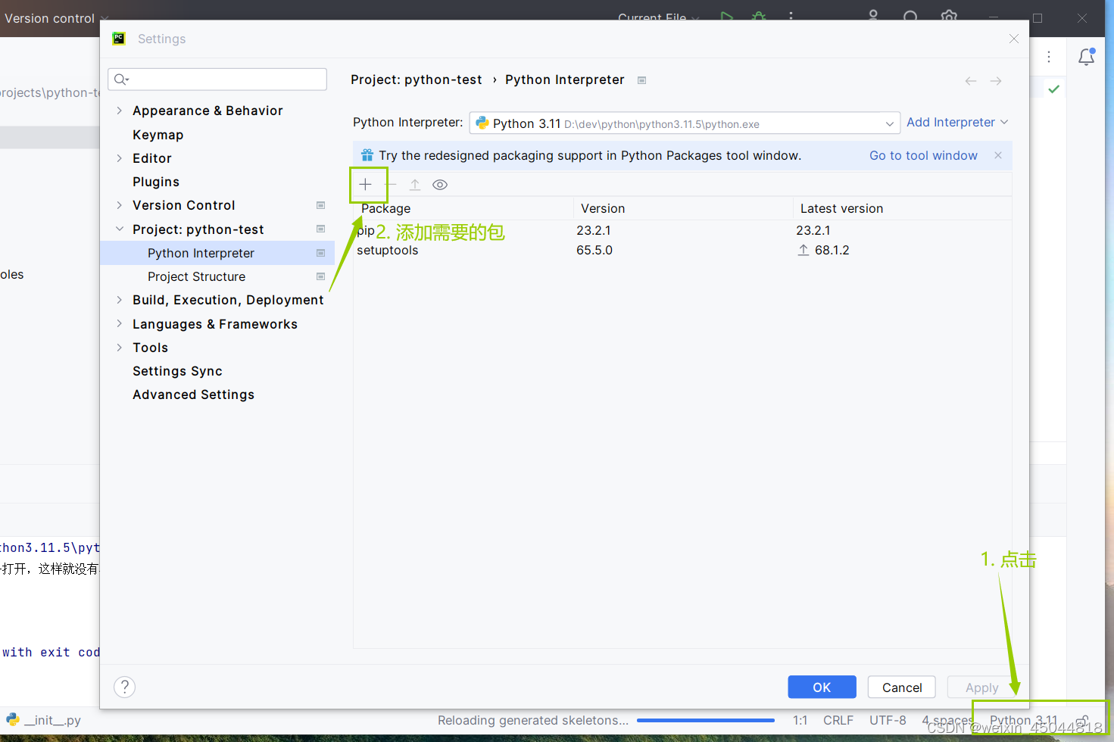Click editor tab options three-dots icon
The image size is (1114, 742).
pos(1049,57)
